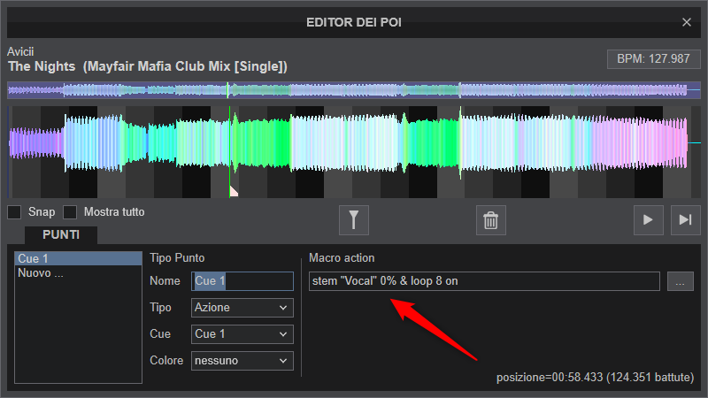The height and width of the screenshot is (398, 708).
Task: Start playback with the play button
Action: pyautogui.click(x=649, y=220)
